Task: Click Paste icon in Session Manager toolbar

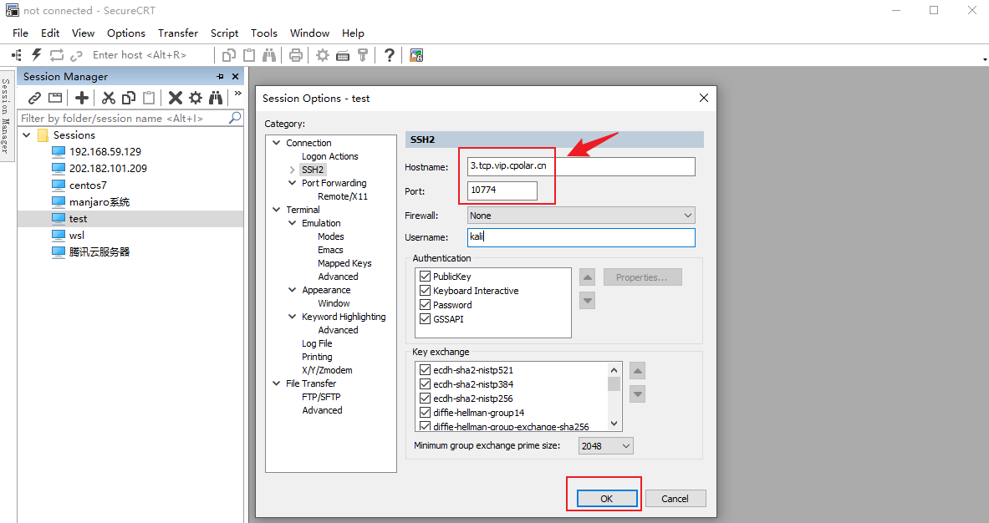Action: point(149,98)
